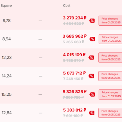Viewport: 122px width, 122px height.
Task: Click discount percent tag for 4 015 109 ₽
Action: (x=91, y=58)
